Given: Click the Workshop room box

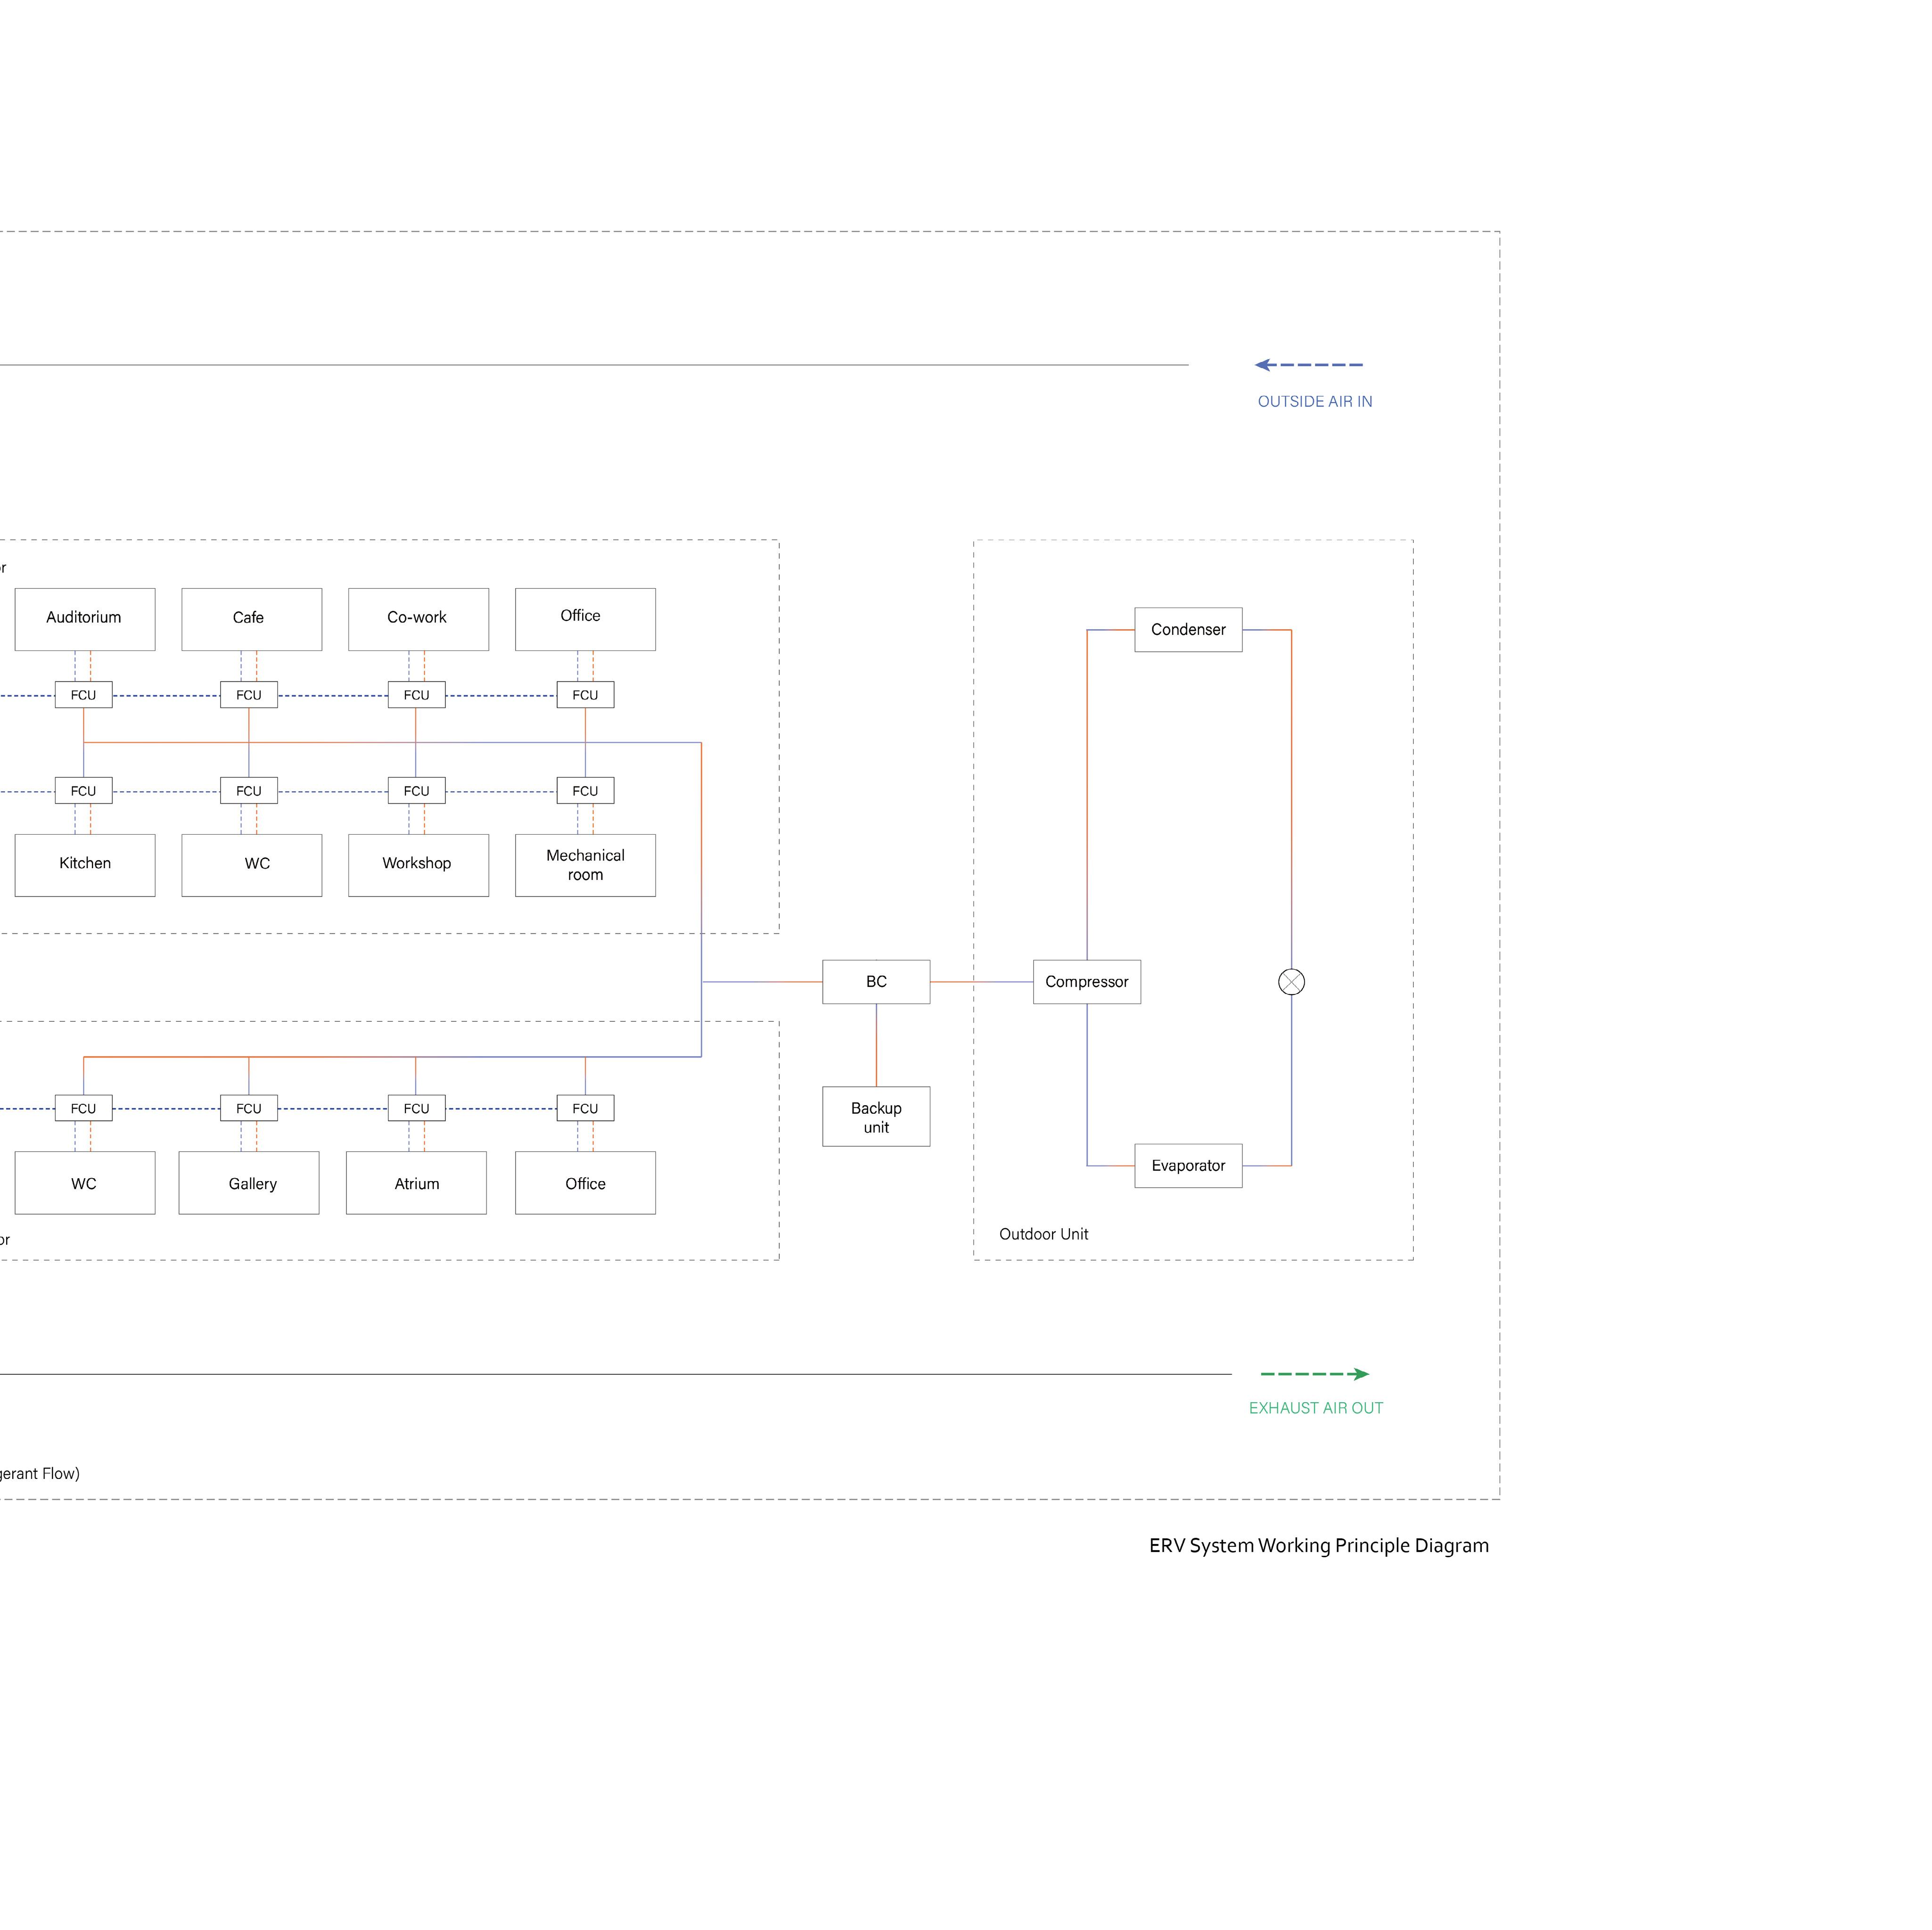Looking at the screenshot, I should 418,865.
